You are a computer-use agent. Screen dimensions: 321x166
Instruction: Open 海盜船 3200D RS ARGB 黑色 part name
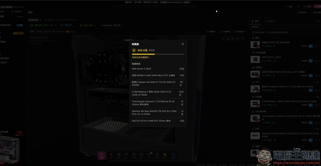click(x=276, y=42)
